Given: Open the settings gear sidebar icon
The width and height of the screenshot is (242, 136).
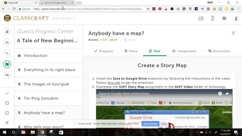Looking at the screenshot, I should point(7,103).
